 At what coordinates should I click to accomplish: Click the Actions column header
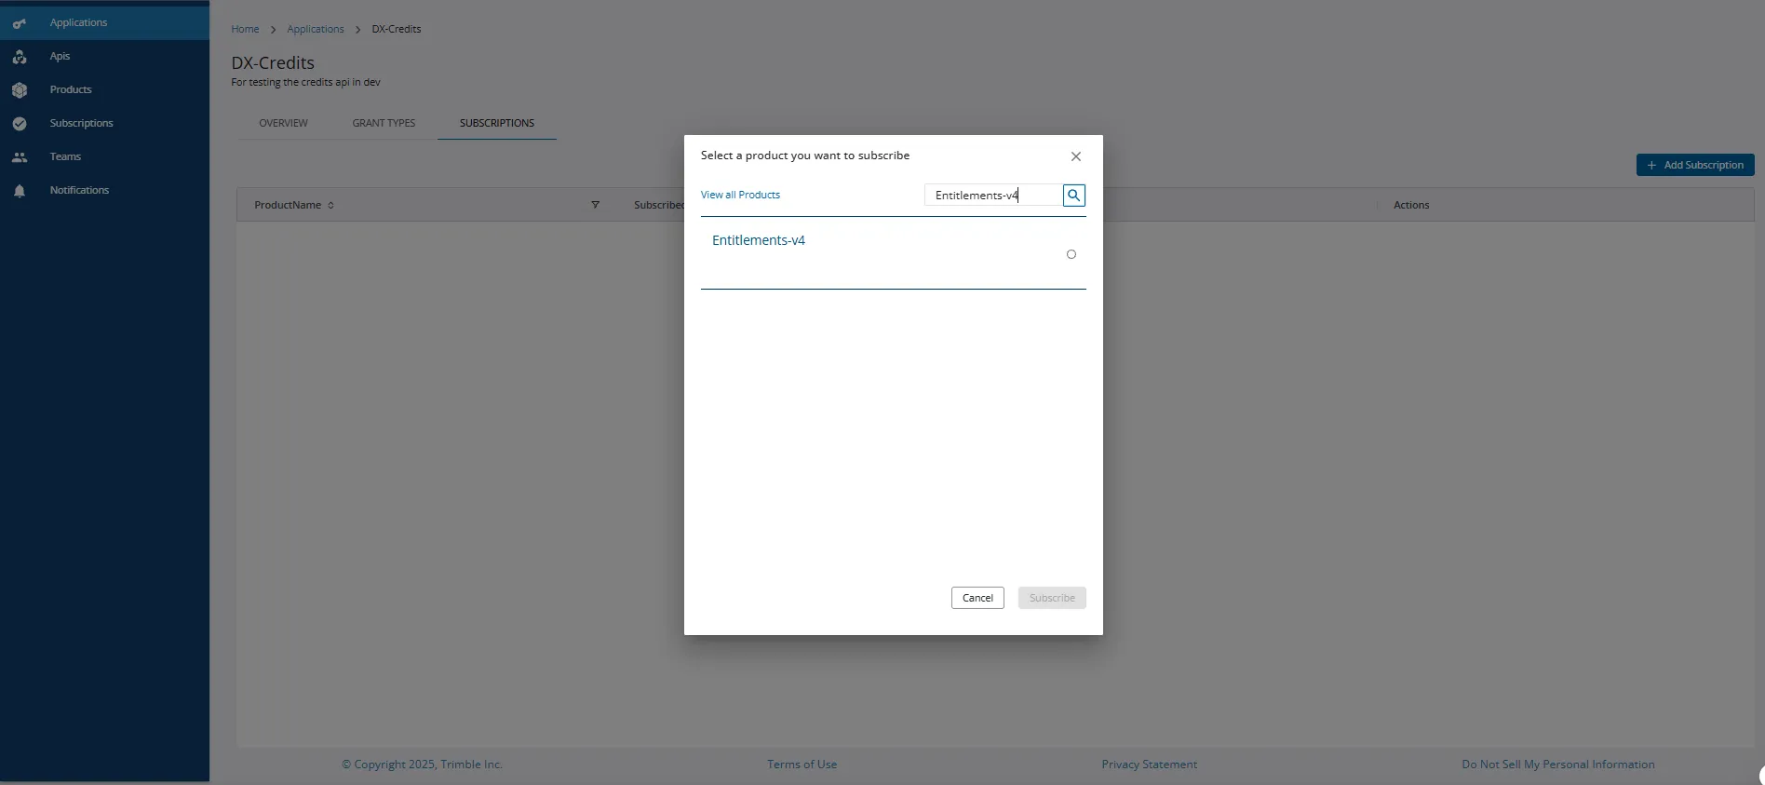tap(1411, 205)
